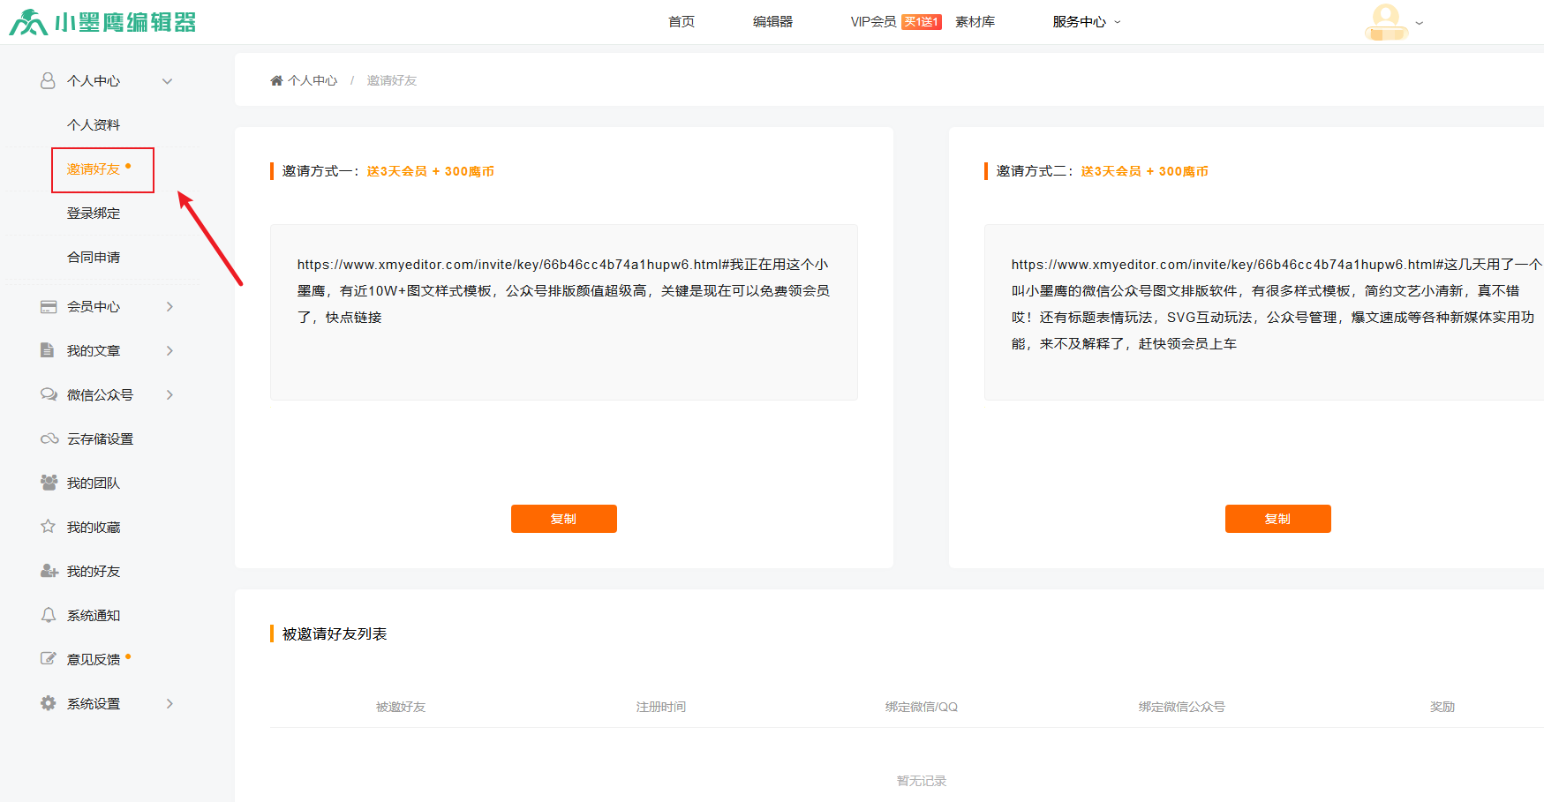Viewport: 1544px width, 802px height.
Task: Click the 我的收藏 star icon
Action: coord(48,527)
